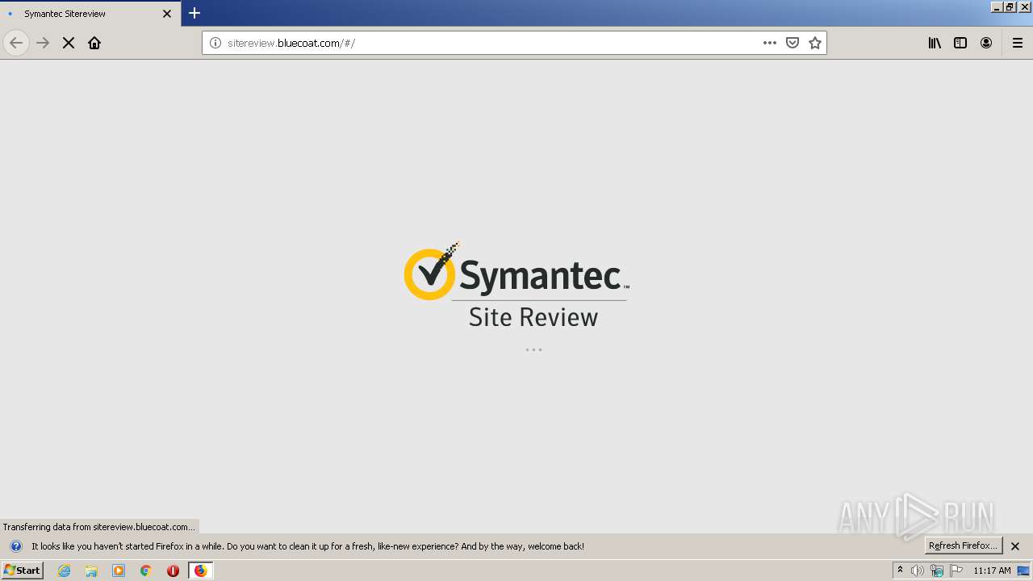Select the Symantec Sitereview tab
The image size is (1033, 581).
90,14
